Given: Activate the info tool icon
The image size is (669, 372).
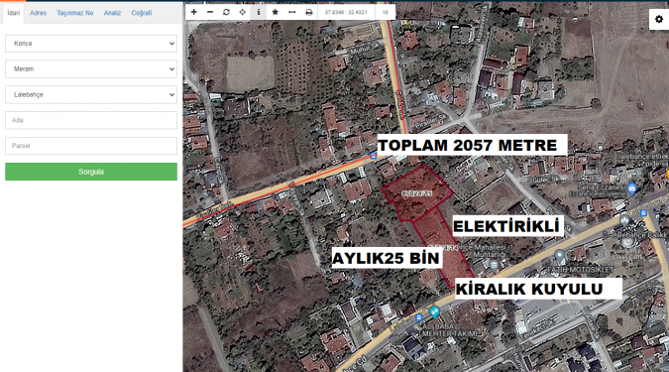Looking at the screenshot, I should tap(259, 12).
